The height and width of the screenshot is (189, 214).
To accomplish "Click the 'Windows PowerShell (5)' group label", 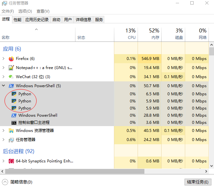I will (38, 86).
